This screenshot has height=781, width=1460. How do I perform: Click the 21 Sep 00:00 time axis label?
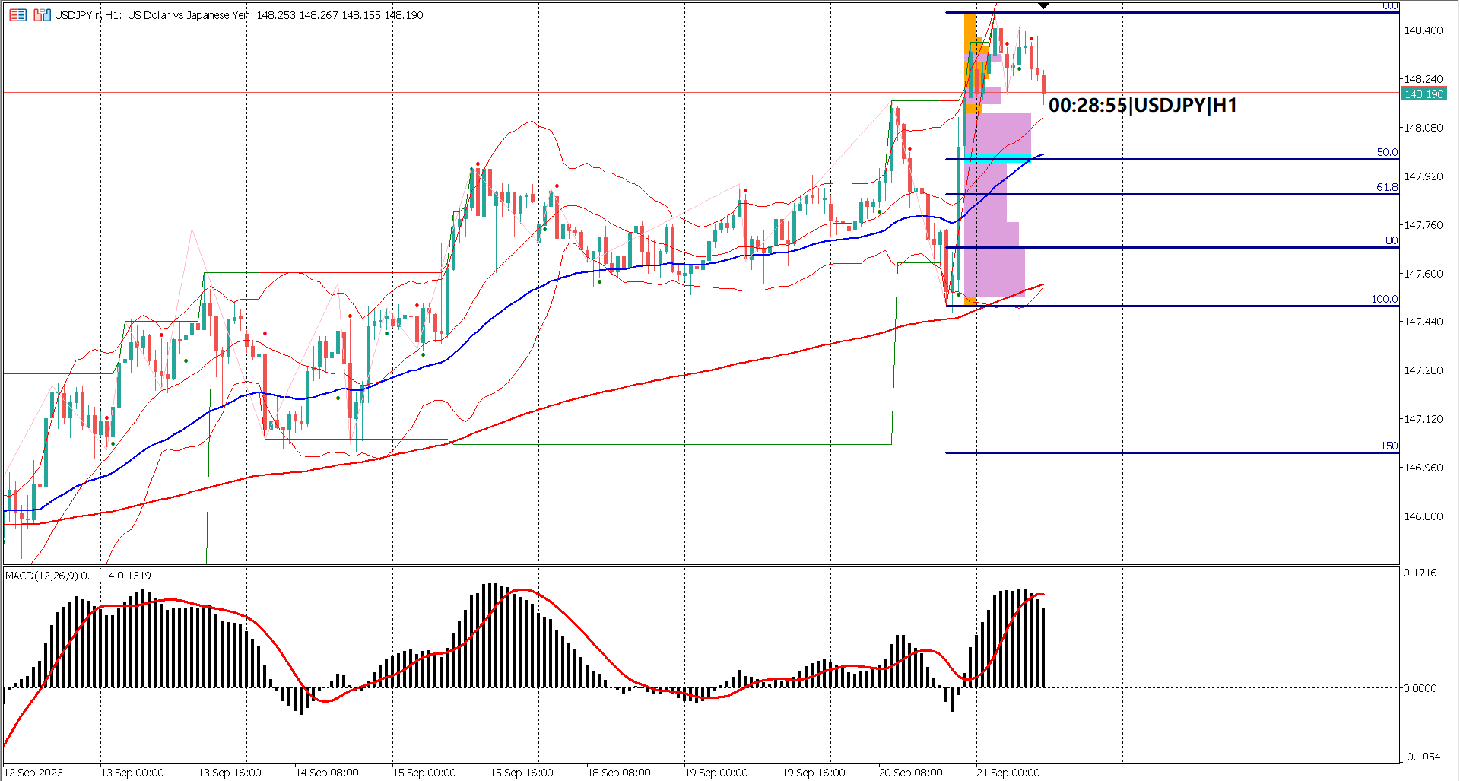coord(1009,771)
